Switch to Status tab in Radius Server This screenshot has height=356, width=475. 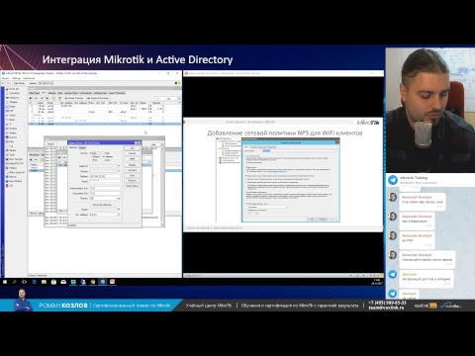(x=82, y=147)
